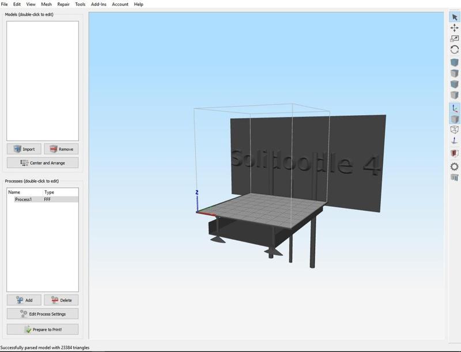
Task: Click the Solidoodle 4 printer backdrop
Action: pyautogui.click(x=308, y=162)
